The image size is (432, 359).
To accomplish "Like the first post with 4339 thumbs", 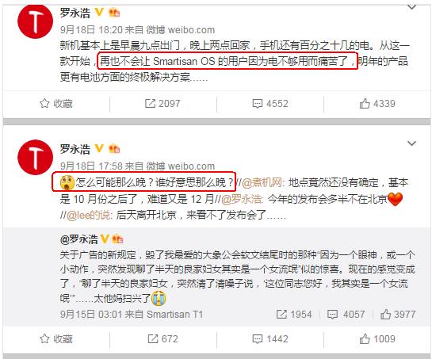I will (377, 104).
